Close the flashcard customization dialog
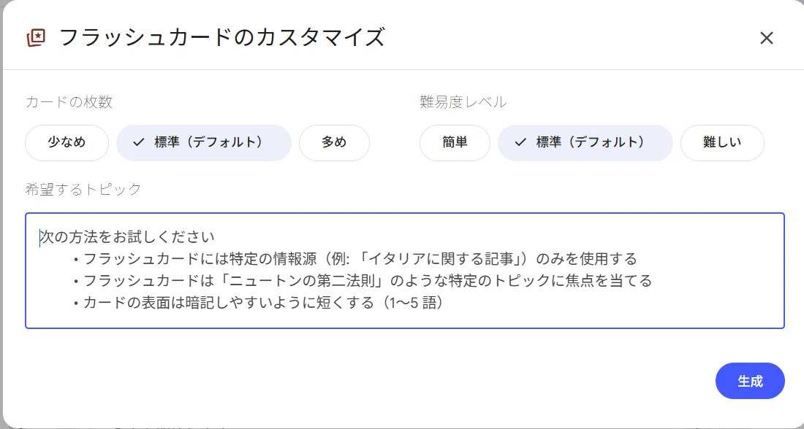 (766, 38)
